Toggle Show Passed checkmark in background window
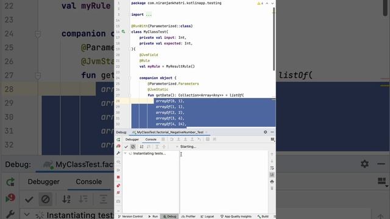This screenshot has height=219, width=390. [x=29, y=199]
